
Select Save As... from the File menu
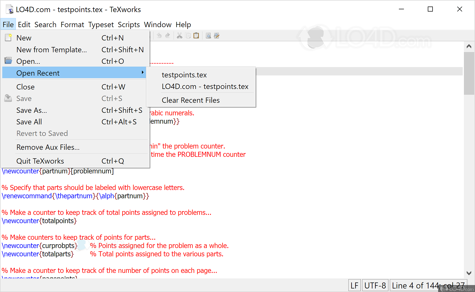[32, 110]
